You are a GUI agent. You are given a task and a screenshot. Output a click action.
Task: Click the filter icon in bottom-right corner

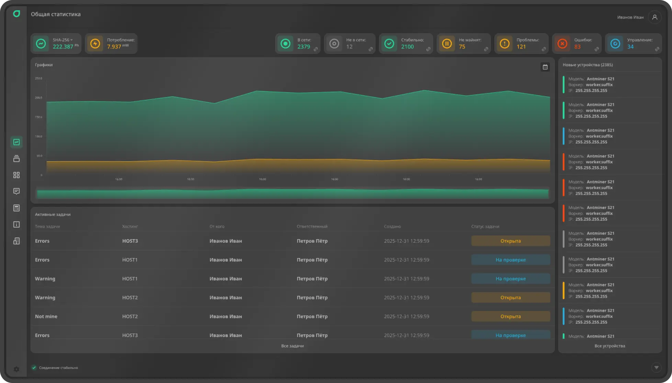tap(656, 368)
